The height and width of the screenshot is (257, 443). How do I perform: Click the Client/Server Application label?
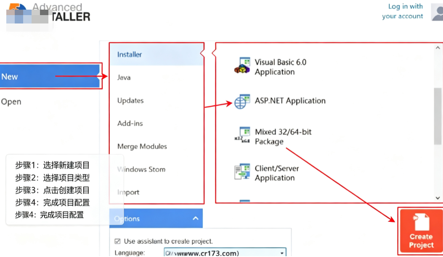point(276,173)
